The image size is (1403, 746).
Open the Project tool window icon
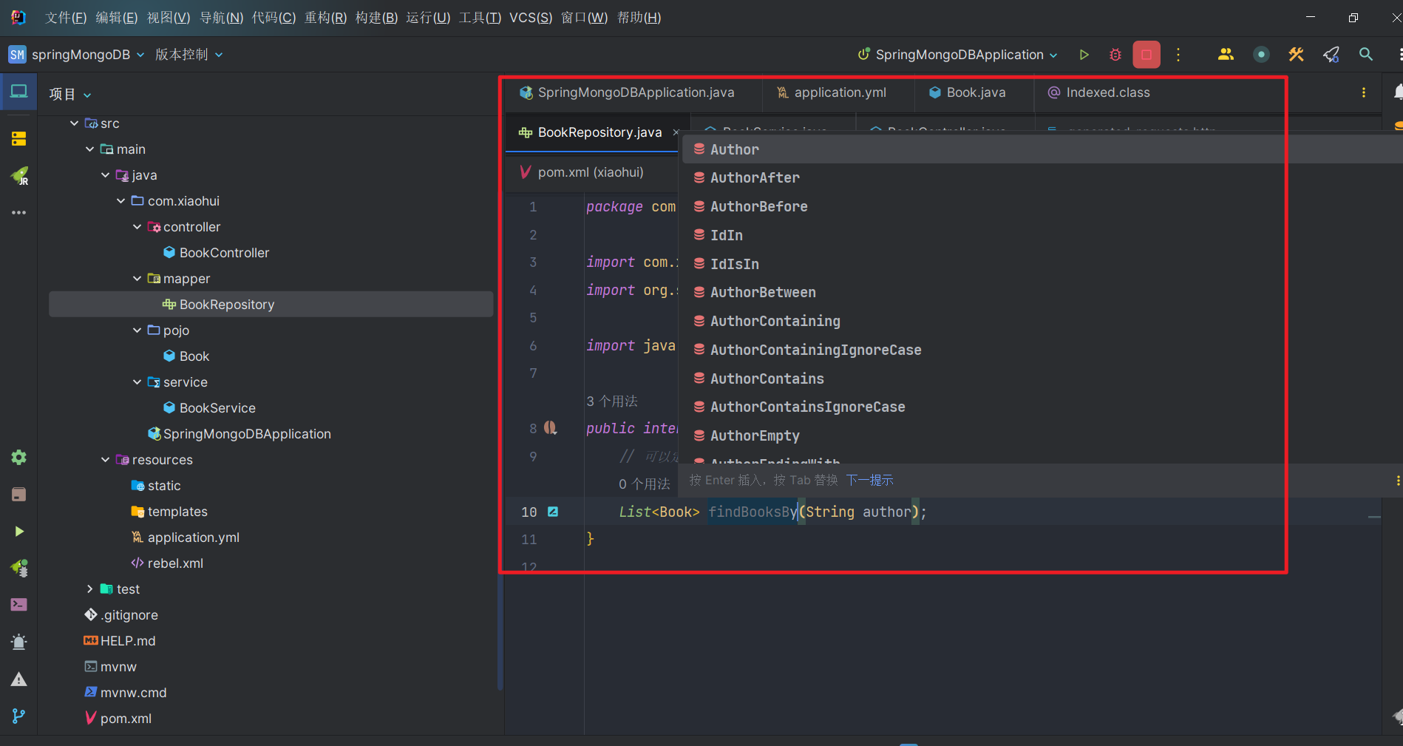(x=18, y=92)
